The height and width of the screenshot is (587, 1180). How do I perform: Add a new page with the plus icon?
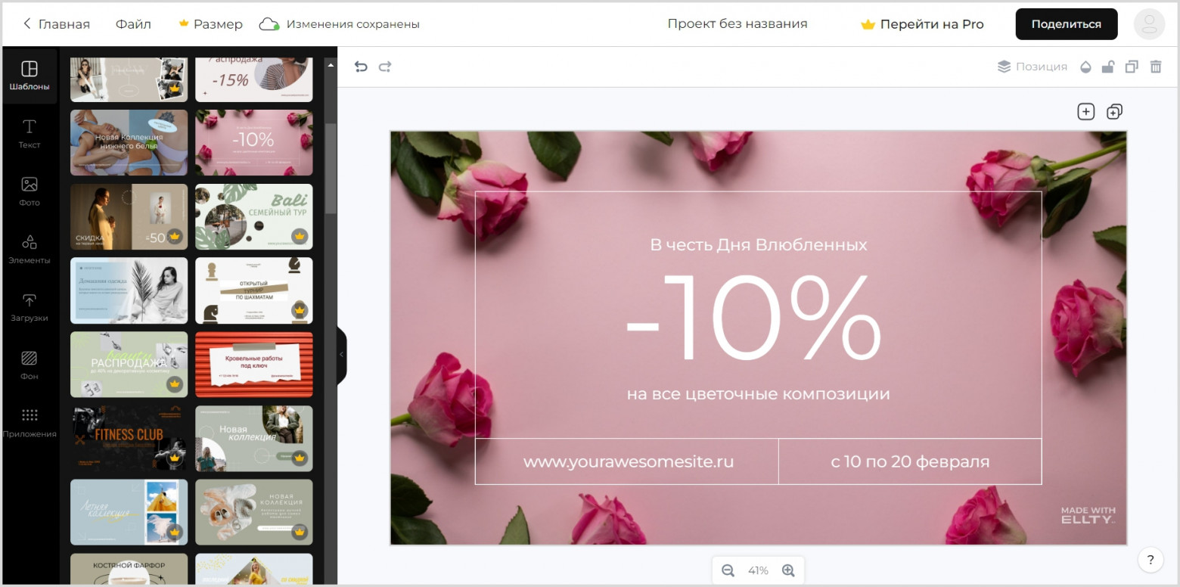pyautogui.click(x=1086, y=111)
